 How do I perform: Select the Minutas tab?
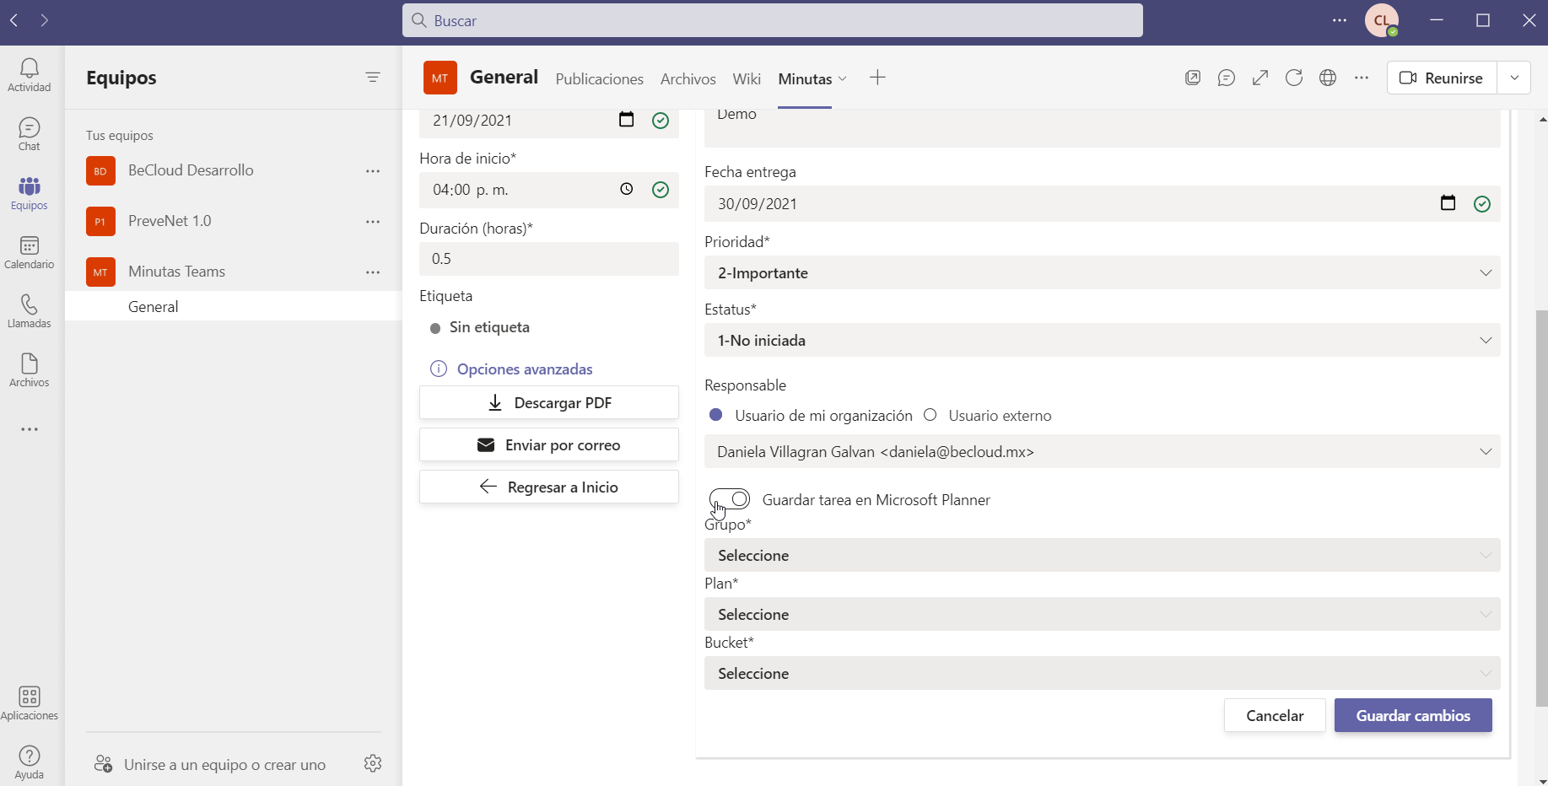coord(805,78)
